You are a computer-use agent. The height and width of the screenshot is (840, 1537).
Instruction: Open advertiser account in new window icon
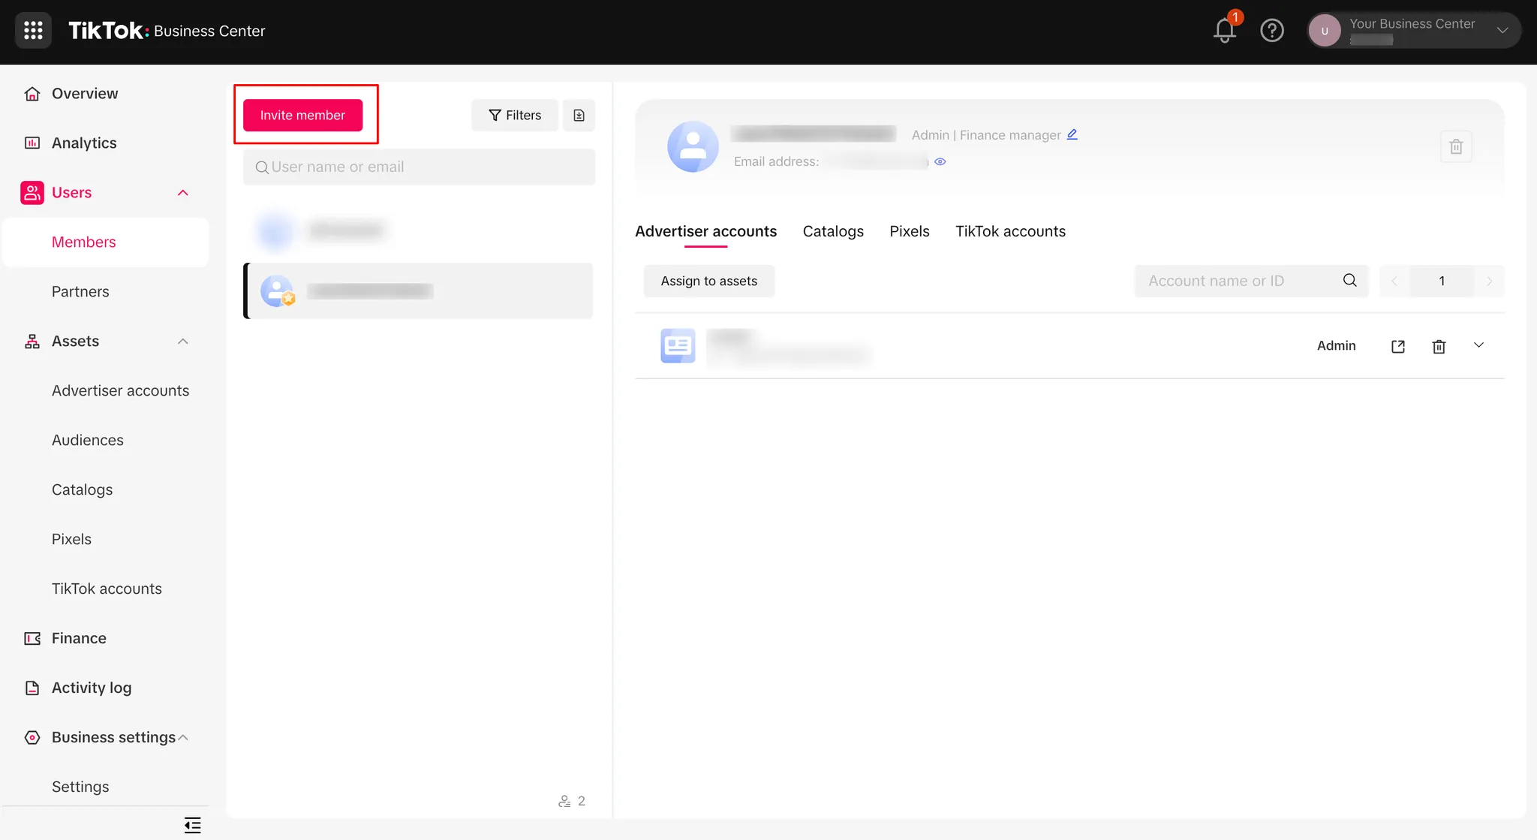pos(1397,346)
